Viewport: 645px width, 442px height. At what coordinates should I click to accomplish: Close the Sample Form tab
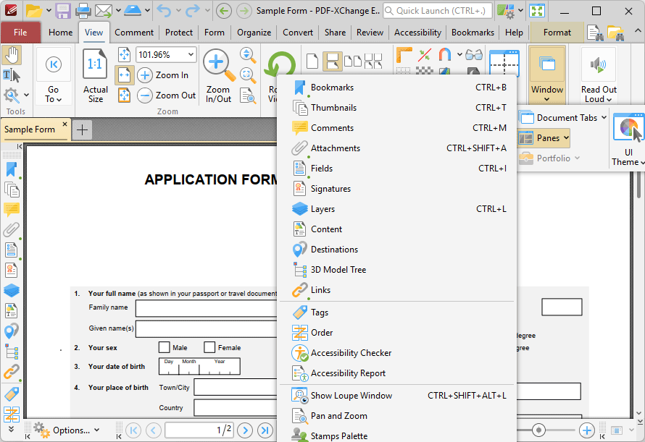point(64,124)
